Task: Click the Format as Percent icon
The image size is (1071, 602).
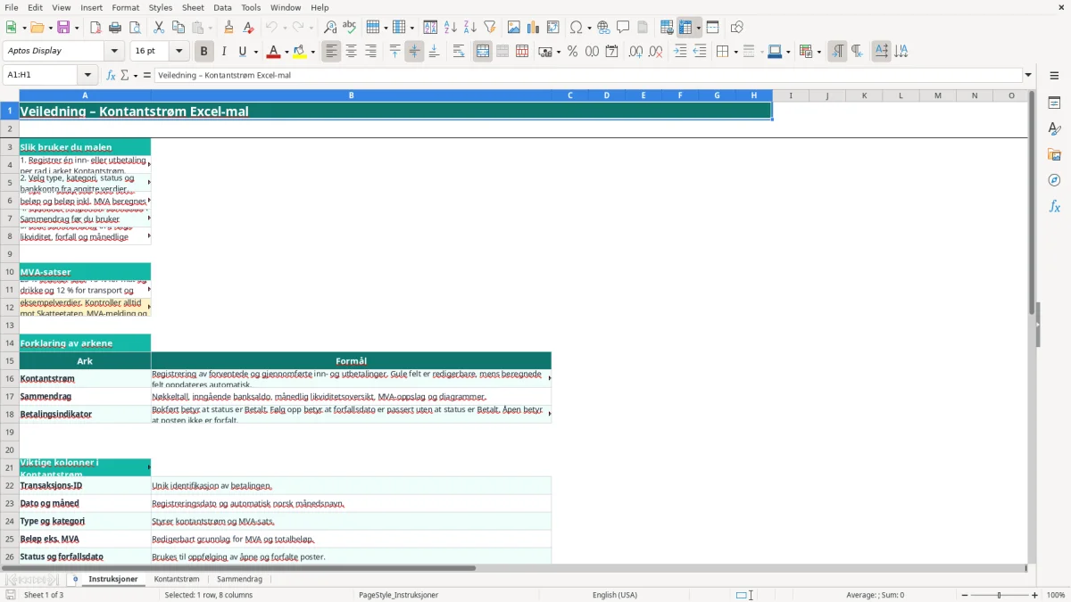Action: point(572,52)
